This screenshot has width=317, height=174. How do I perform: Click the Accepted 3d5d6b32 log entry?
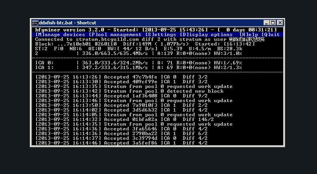pos(121,110)
